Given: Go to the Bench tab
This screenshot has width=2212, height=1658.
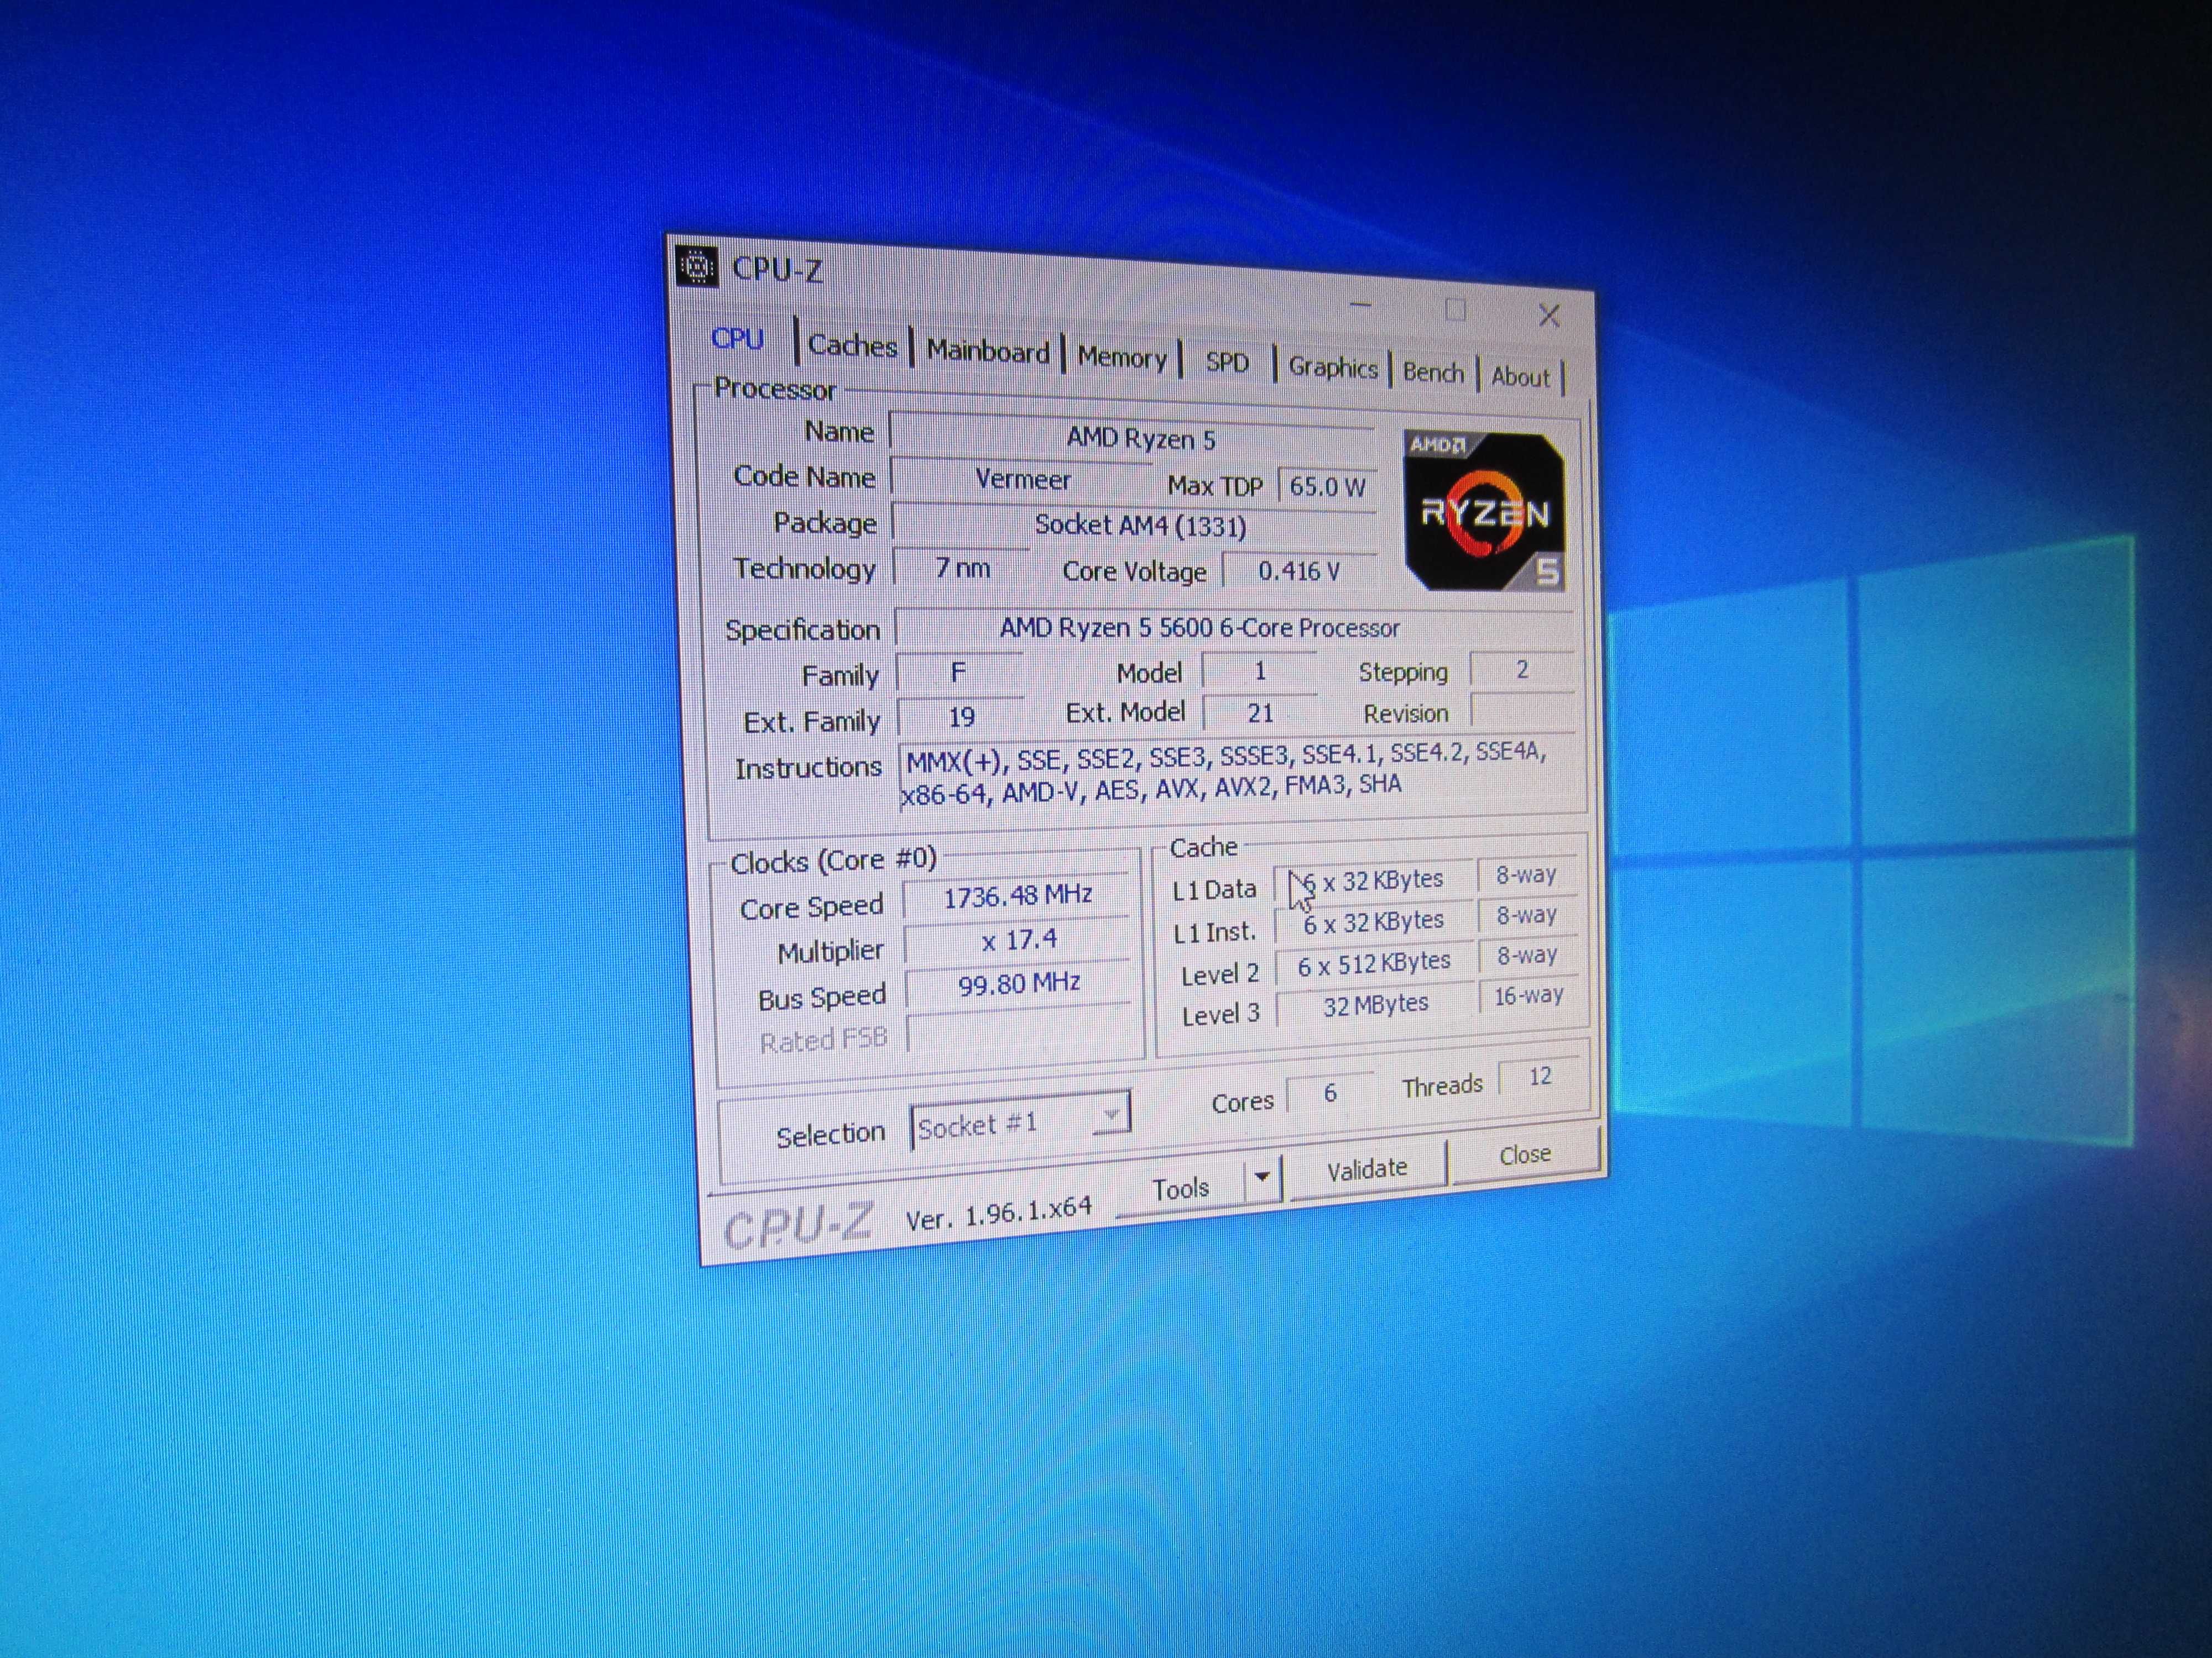Looking at the screenshot, I should [x=1432, y=373].
